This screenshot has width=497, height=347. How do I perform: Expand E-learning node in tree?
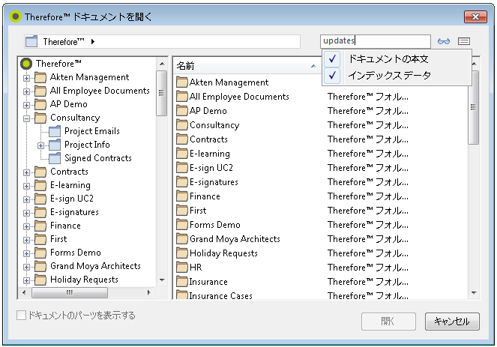[27, 186]
